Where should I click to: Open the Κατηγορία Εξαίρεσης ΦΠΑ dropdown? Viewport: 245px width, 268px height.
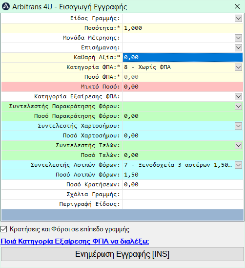click(238, 96)
